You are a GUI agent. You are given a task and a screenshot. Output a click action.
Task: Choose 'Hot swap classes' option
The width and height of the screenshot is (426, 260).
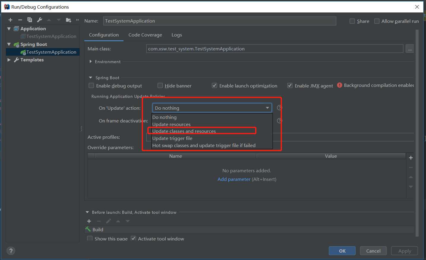pos(212,145)
